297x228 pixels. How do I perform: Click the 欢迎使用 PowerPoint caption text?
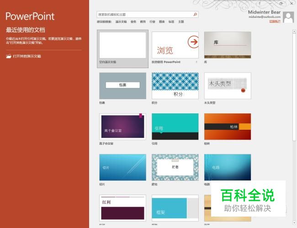pyautogui.click(x=166, y=62)
